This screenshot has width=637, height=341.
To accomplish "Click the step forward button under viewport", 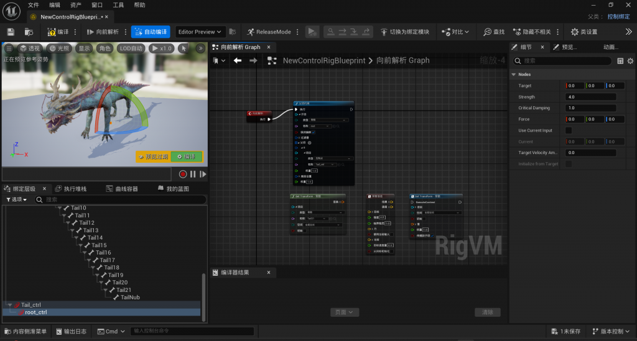I will tap(203, 175).
